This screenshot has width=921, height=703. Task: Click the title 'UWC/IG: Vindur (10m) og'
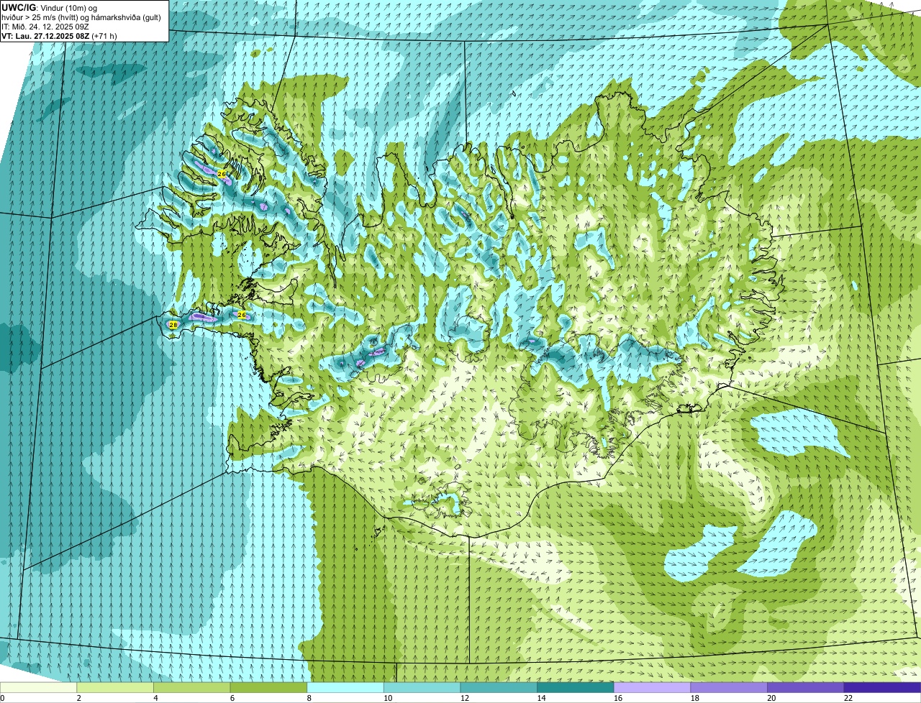coord(50,8)
